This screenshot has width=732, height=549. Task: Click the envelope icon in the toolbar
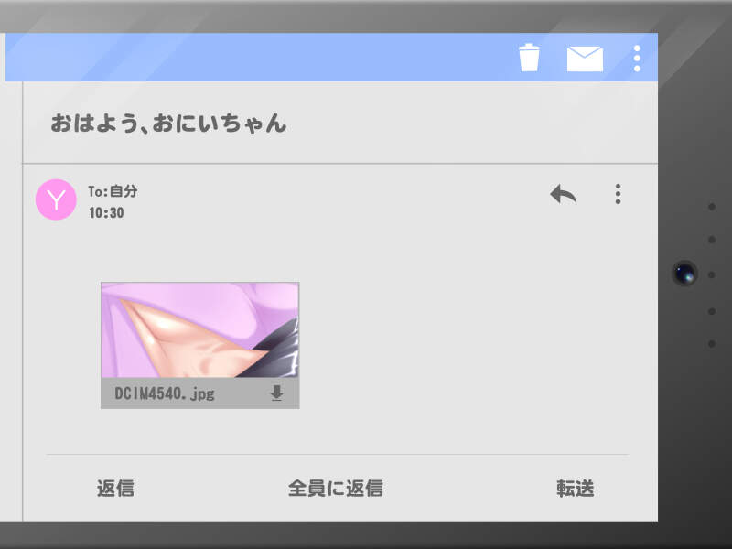click(585, 59)
